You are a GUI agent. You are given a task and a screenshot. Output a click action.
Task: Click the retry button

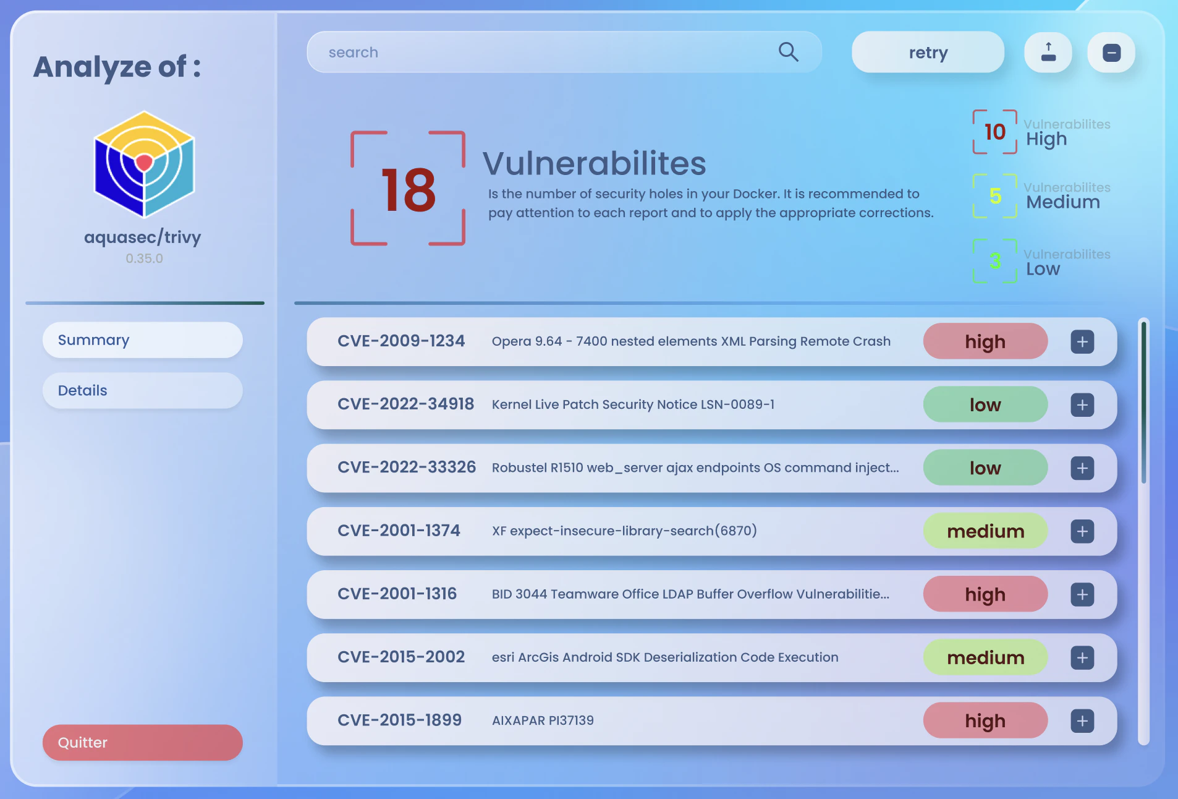[x=928, y=53]
